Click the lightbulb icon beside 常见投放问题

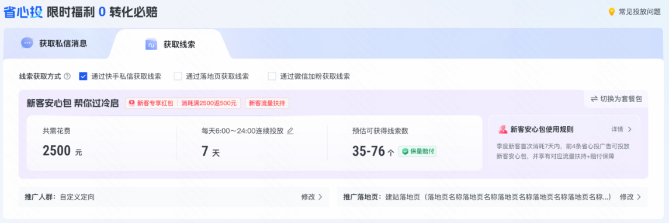point(611,12)
